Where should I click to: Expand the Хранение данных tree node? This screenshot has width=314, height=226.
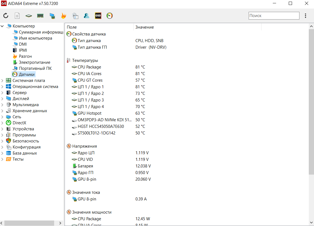point(2,111)
